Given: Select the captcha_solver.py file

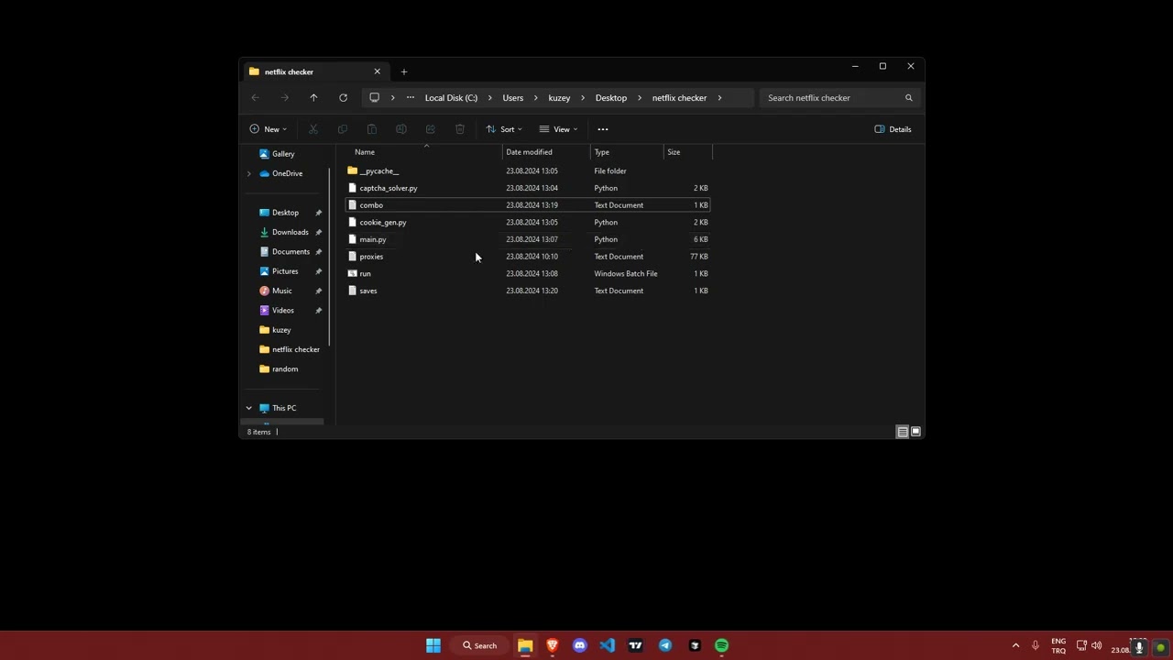Looking at the screenshot, I should tap(528, 188).
